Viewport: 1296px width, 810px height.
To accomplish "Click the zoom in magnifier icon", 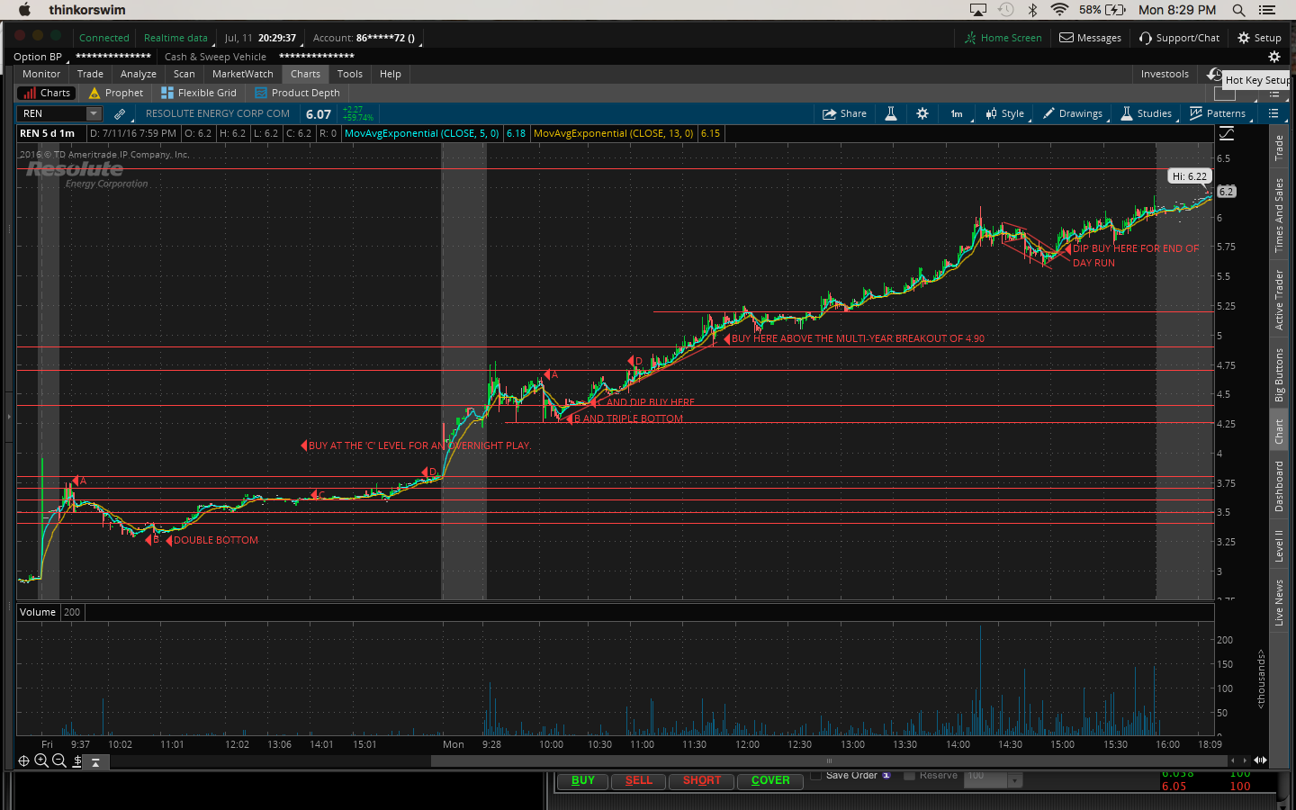I will [41, 761].
